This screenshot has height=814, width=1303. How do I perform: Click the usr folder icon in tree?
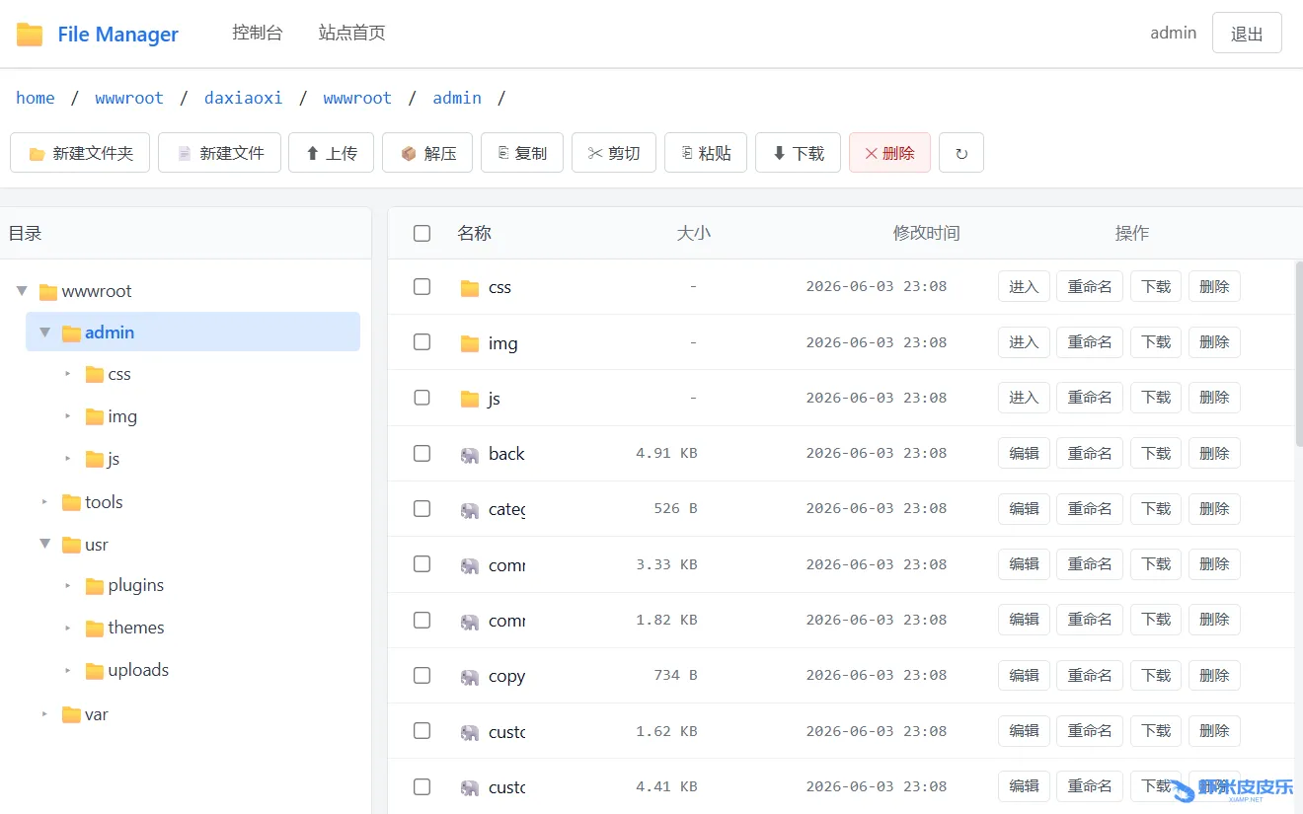pyautogui.click(x=71, y=545)
